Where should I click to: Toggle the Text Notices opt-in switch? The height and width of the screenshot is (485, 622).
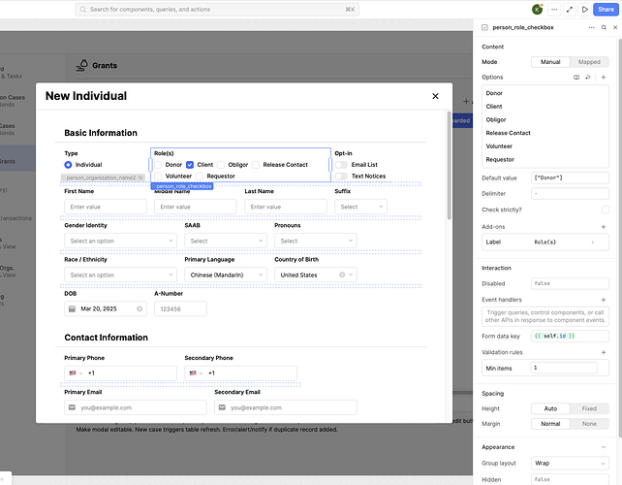(x=341, y=176)
